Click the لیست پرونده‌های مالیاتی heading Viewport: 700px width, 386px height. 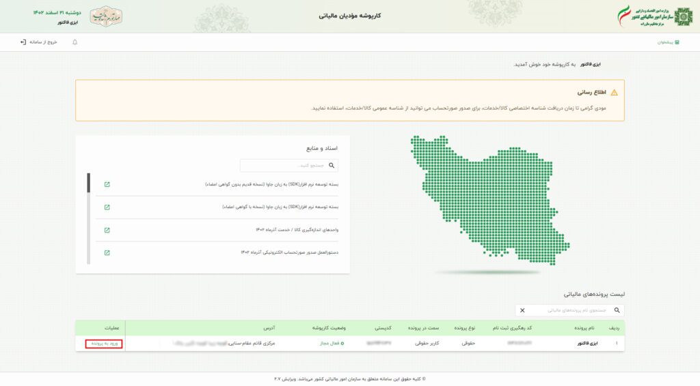(594, 295)
